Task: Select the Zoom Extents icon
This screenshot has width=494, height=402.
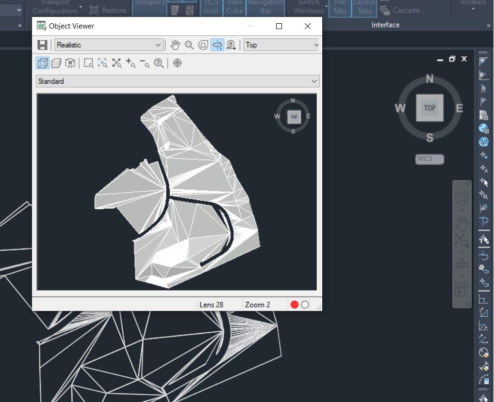Action: [x=116, y=63]
